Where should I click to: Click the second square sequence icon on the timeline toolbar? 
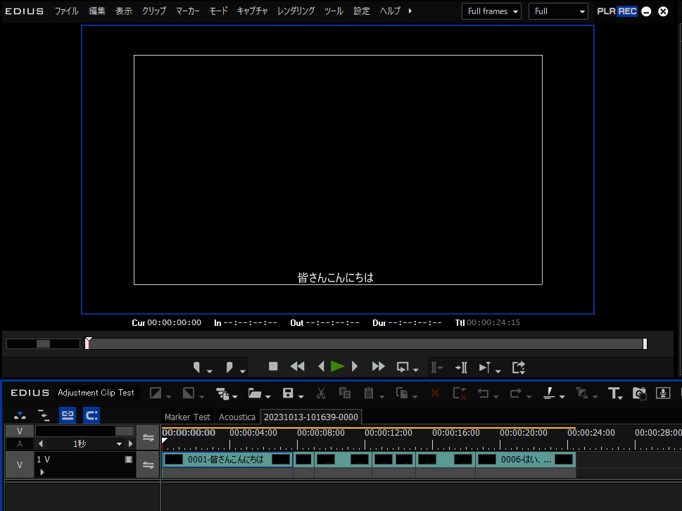pos(189,393)
